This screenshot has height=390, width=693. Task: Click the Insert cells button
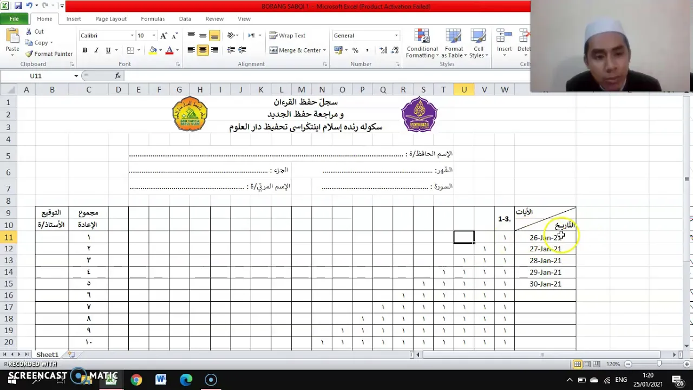[x=504, y=42]
